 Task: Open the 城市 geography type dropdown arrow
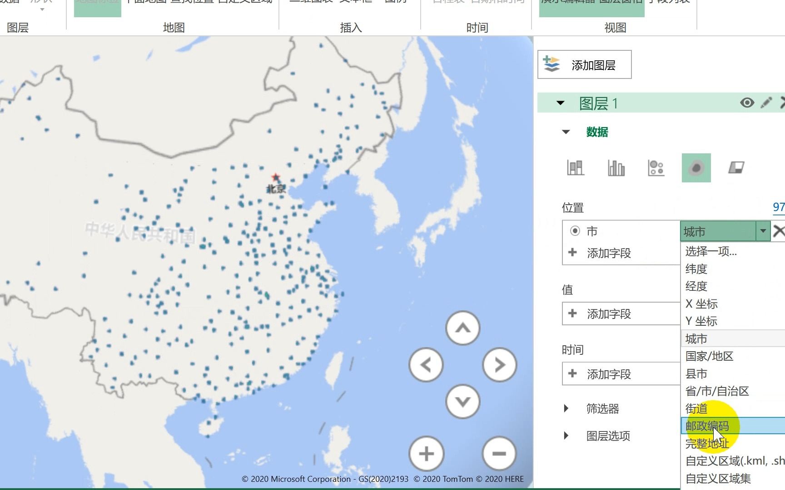(763, 231)
